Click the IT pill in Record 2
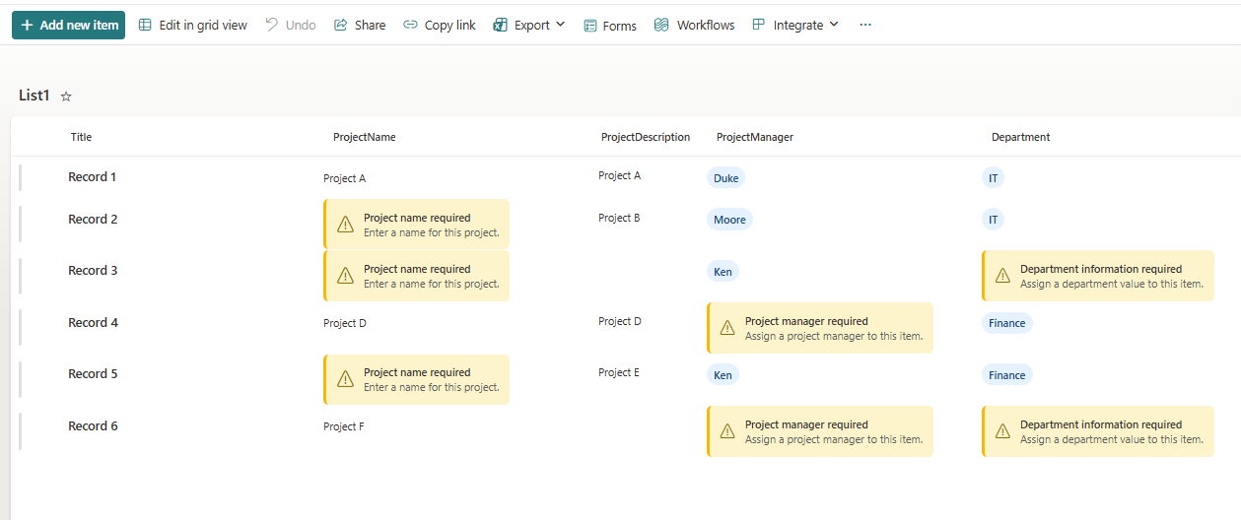 pyautogui.click(x=994, y=220)
